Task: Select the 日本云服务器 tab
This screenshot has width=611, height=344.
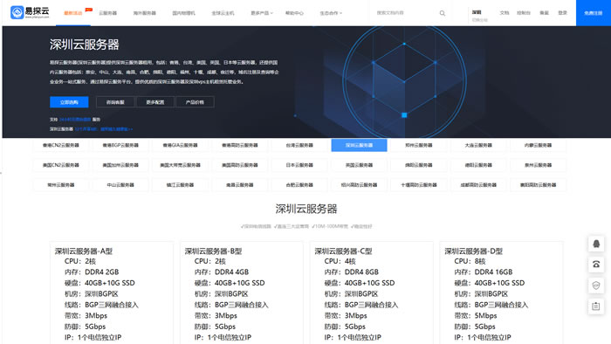Action: coord(299,165)
